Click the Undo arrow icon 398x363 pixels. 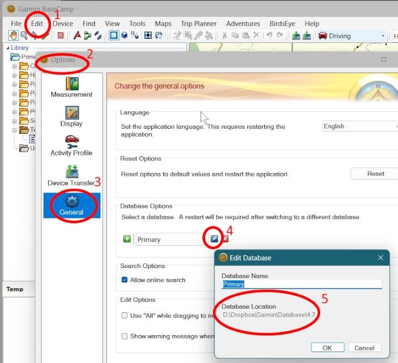click(269, 35)
